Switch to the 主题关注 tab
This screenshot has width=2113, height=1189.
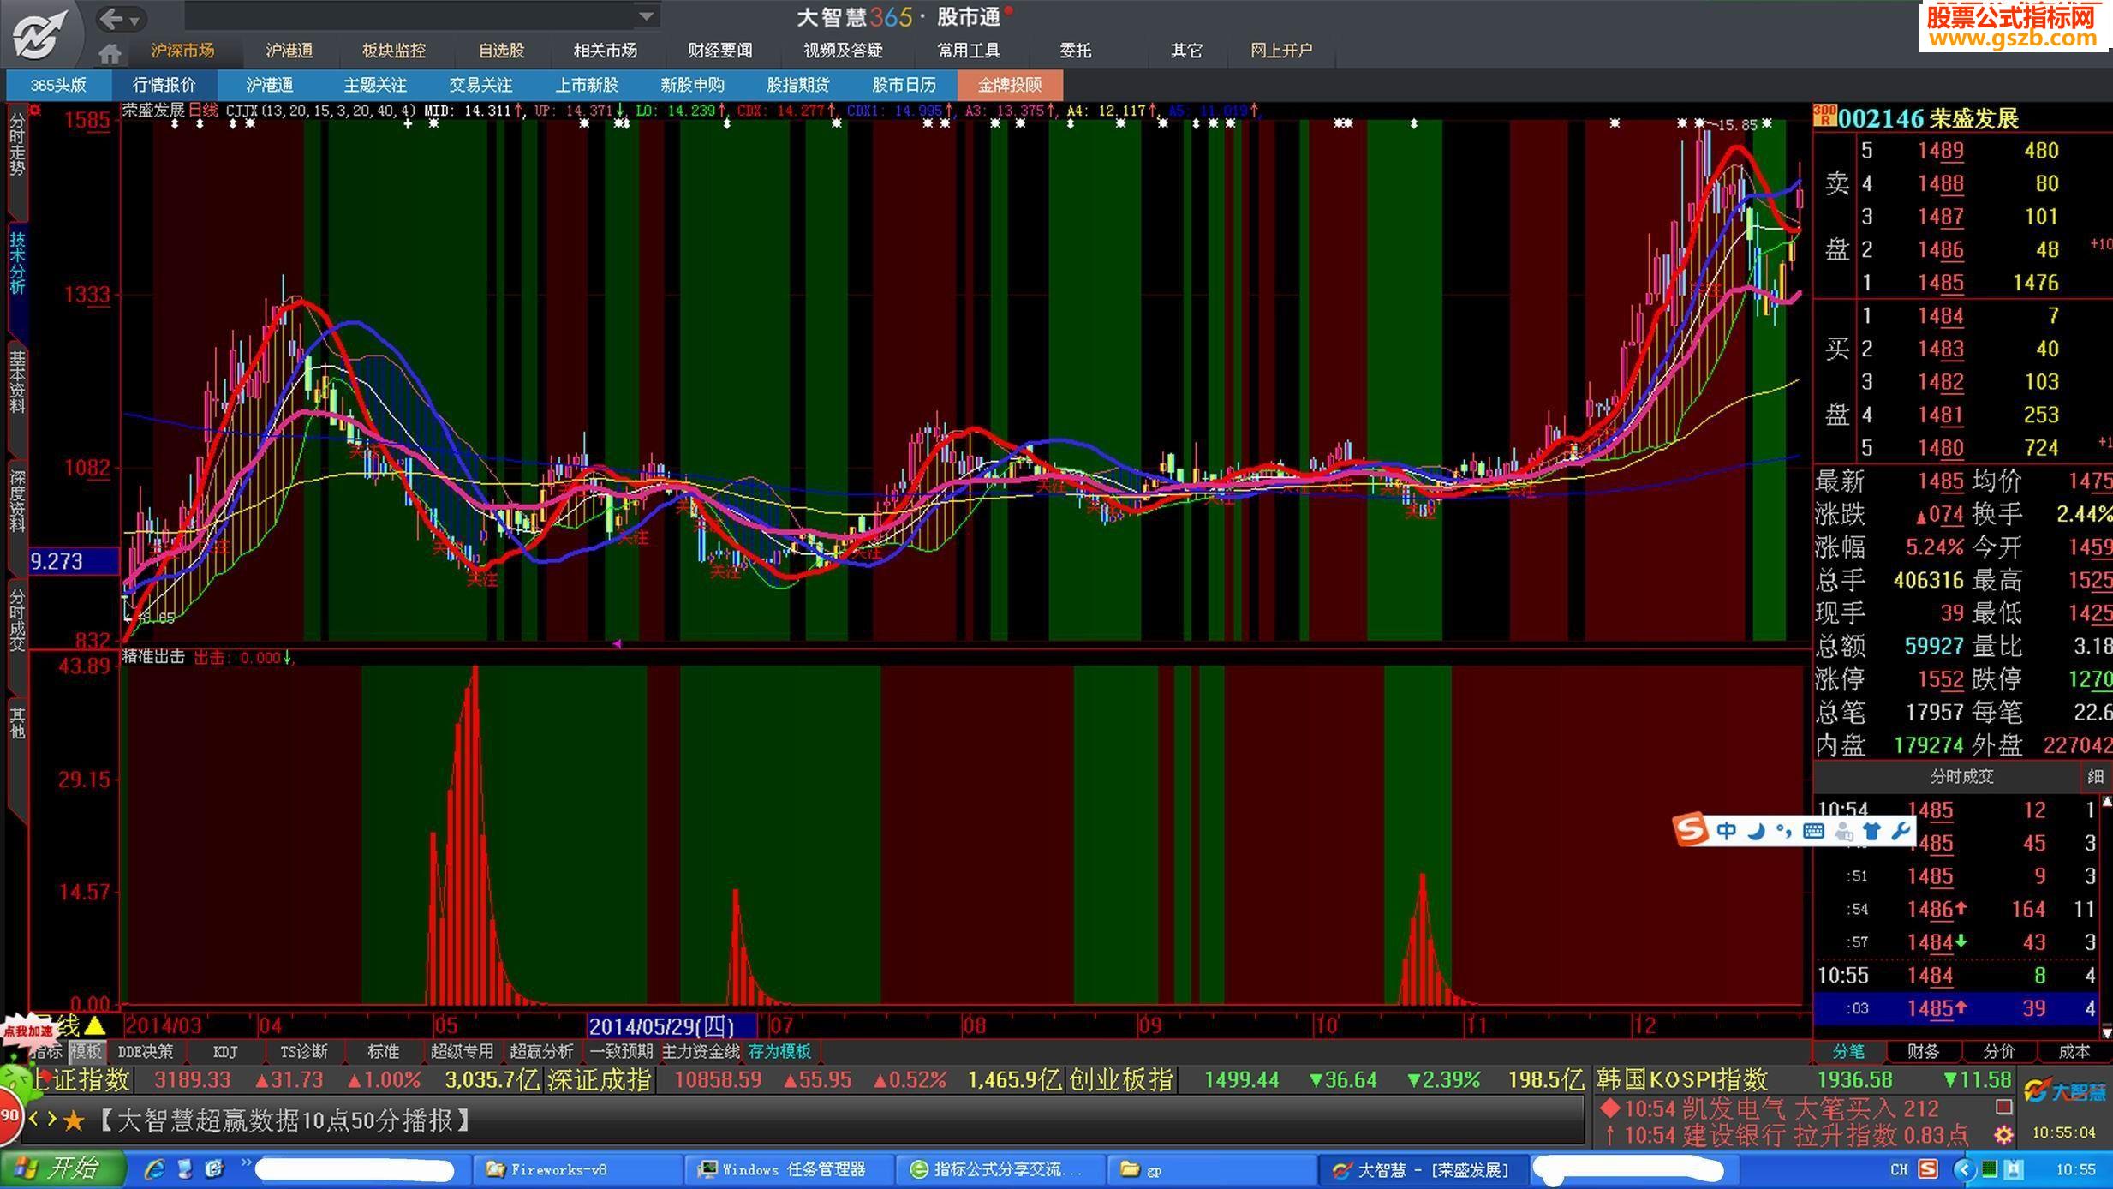point(375,85)
